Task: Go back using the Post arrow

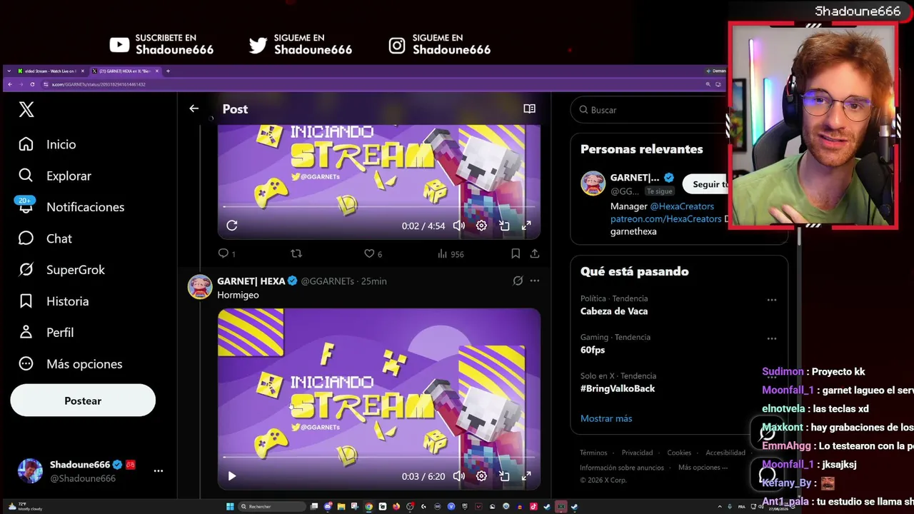Action: tap(194, 109)
